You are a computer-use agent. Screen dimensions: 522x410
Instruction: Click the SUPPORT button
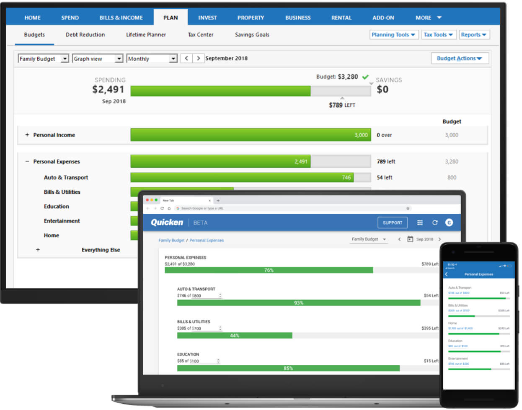click(393, 223)
